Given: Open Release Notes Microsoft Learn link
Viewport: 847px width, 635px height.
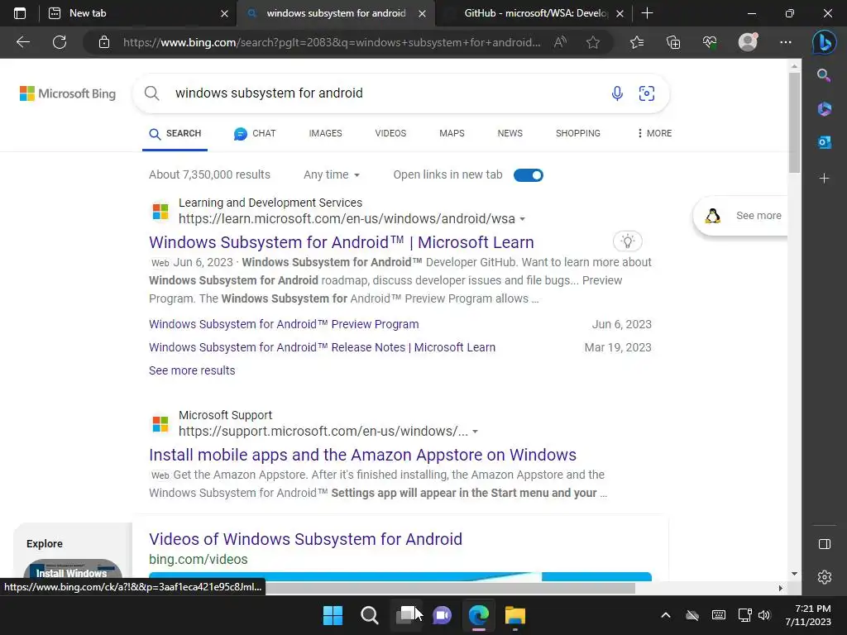Looking at the screenshot, I should tap(322, 347).
